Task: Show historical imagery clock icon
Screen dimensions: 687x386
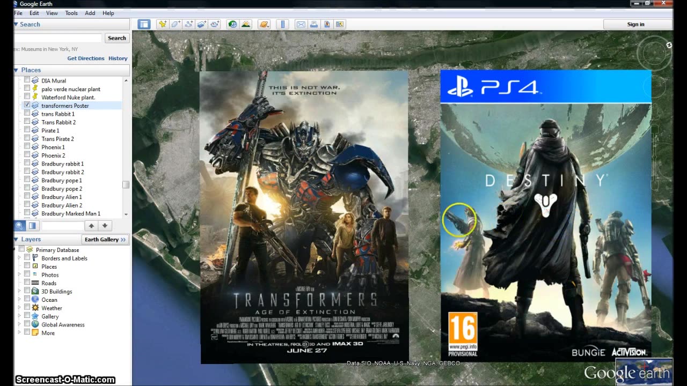Action: [232, 24]
